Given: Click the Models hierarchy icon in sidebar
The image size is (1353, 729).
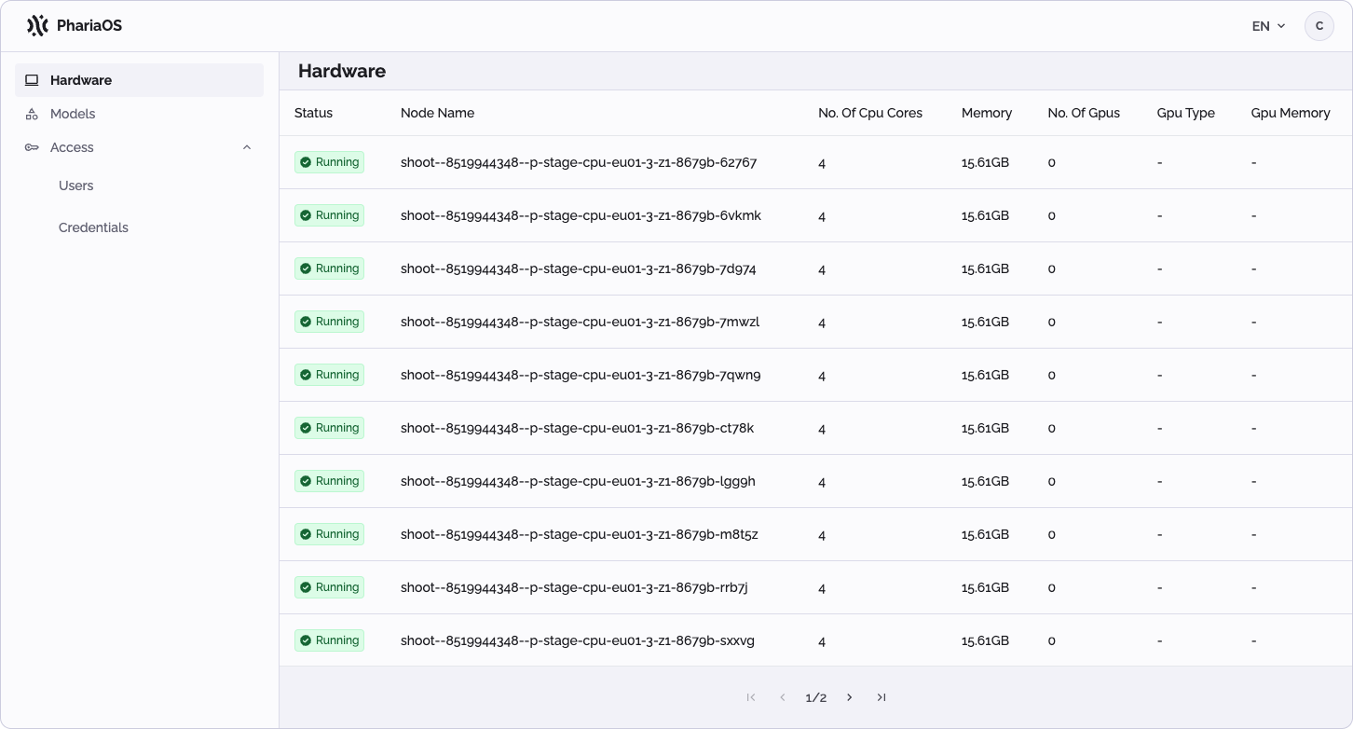Looking at the screenshot, I should point(32,114).
